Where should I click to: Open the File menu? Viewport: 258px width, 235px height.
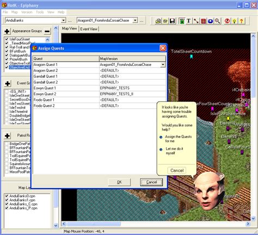[5, 12]
